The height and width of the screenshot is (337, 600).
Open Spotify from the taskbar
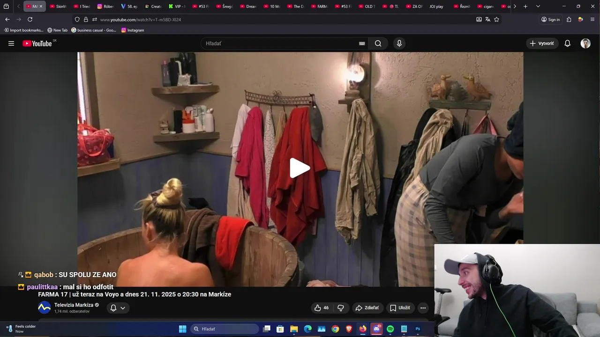point(390,329)
